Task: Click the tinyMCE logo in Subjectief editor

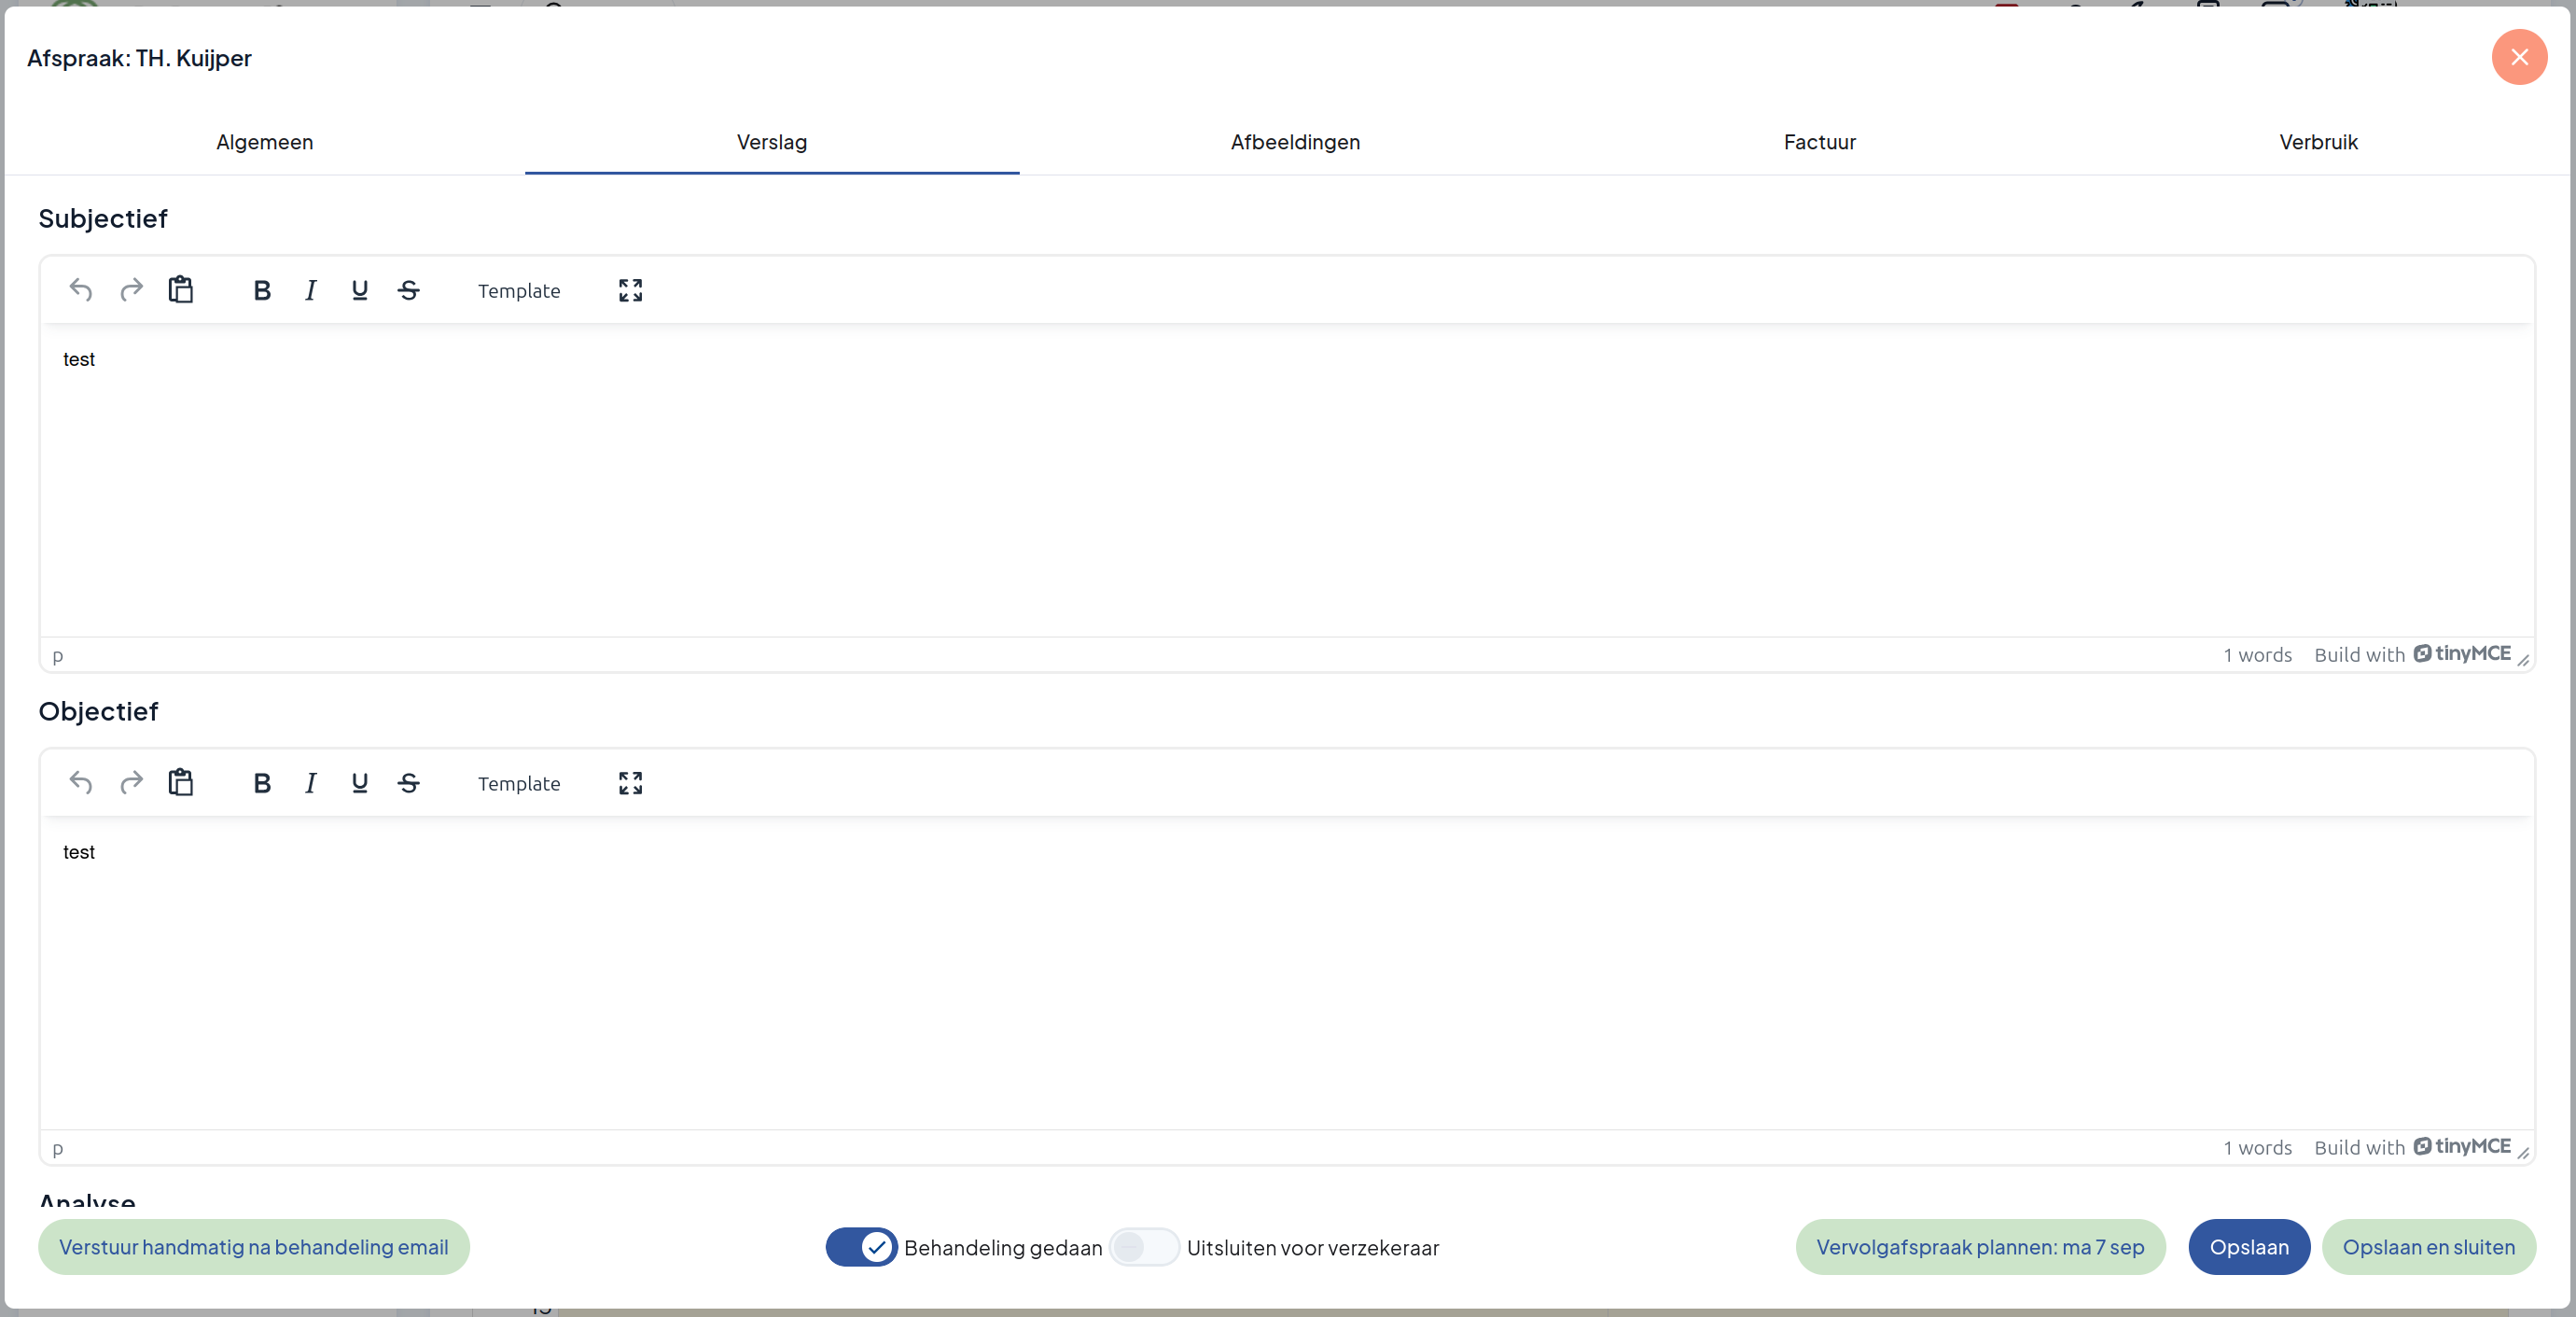Action: (x=2462, y=653)
